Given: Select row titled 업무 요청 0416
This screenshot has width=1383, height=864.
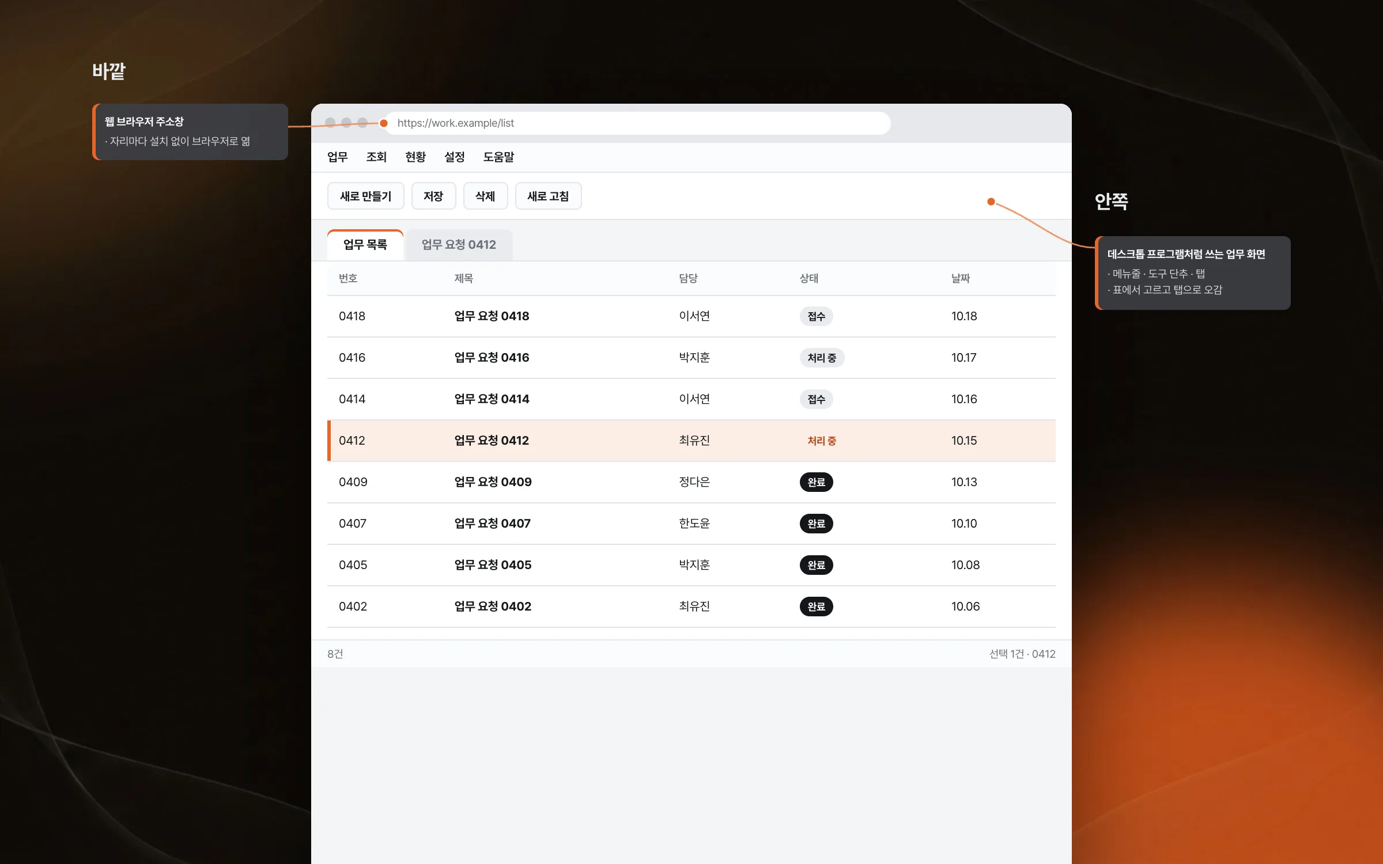Looking at the screenshot, I should point(691,358).
